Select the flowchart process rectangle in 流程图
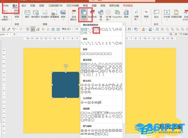 pos(82,113)
